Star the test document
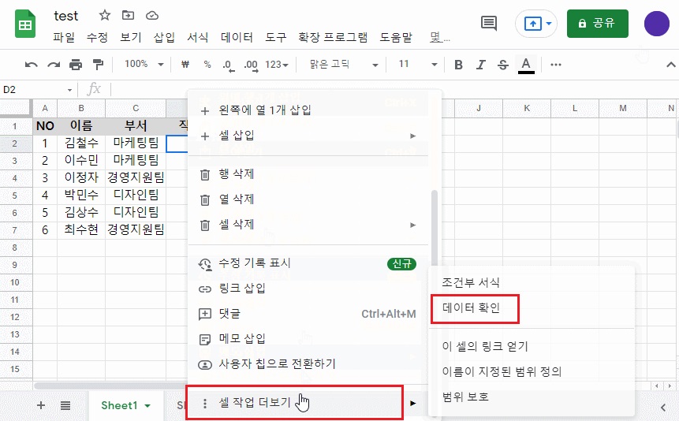The width and height of the screenshot is (679, 421). pyautogui.click(x=104, y=16)
